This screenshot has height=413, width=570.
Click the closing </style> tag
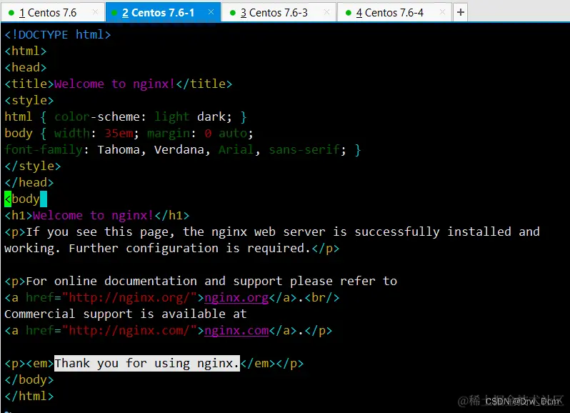point(32,166)
